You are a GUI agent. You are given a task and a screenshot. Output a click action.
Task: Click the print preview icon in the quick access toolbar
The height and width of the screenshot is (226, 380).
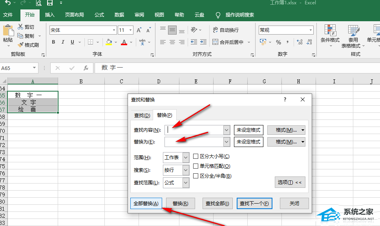click(x=38, y=3)
